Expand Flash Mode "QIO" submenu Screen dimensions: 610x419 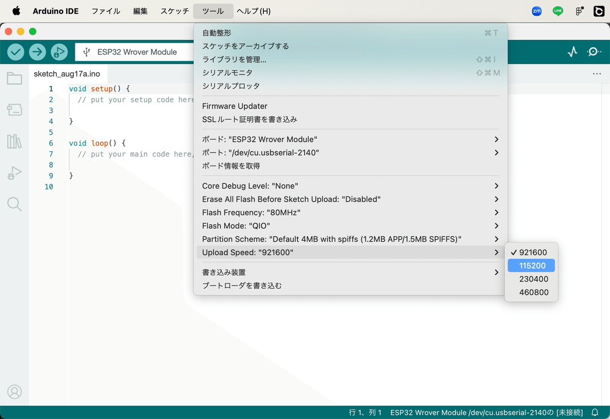click(351, 225)
